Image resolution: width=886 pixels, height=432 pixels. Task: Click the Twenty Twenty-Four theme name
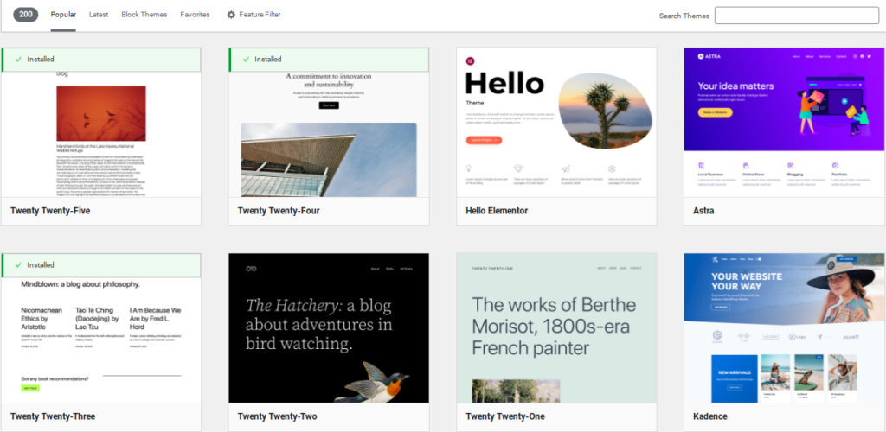(x=279, y=211)
